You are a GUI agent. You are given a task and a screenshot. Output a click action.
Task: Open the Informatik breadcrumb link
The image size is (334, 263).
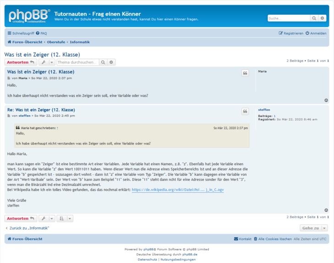80,42
